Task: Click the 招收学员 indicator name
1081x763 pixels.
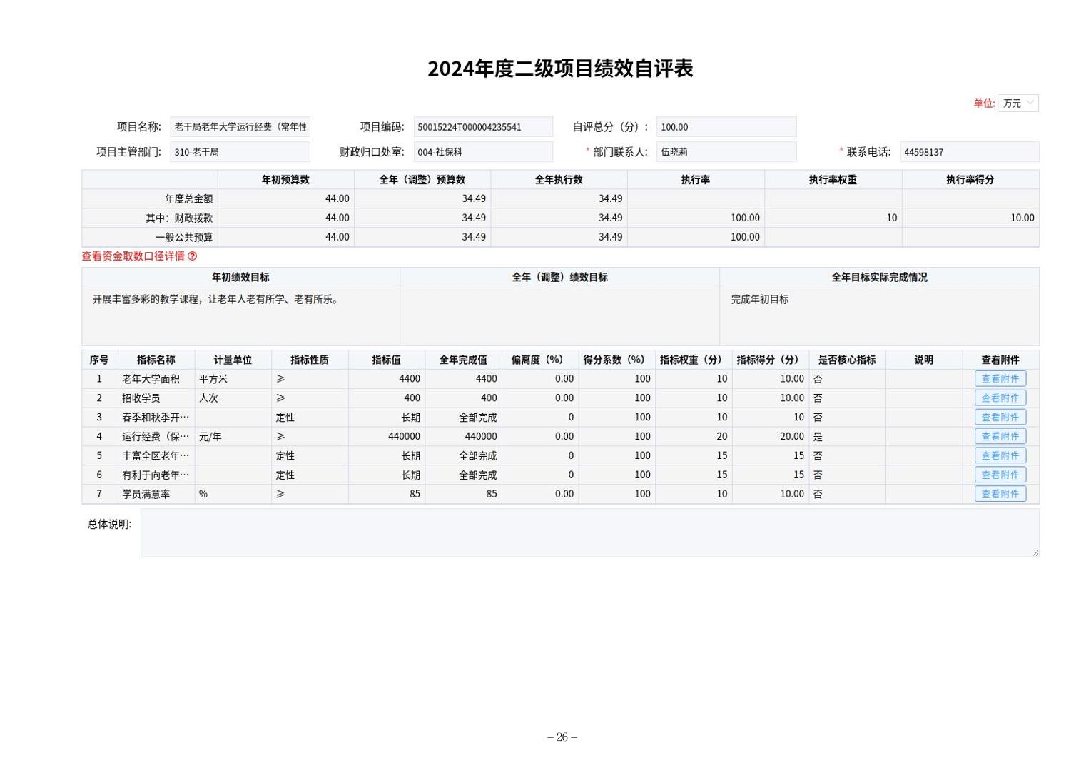Action: pyautogui.click(x=141, y=398)
